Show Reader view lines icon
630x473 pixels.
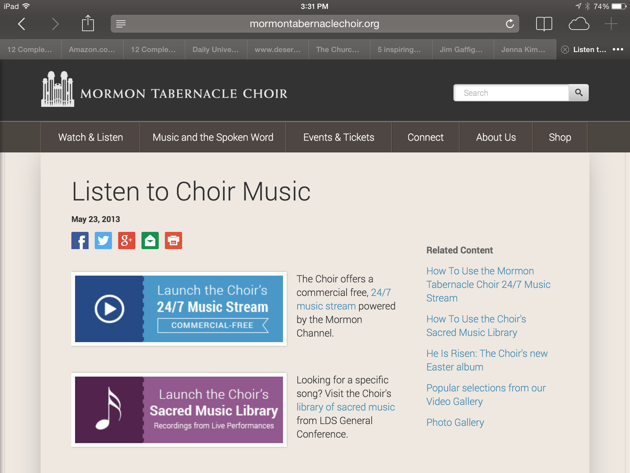point(121,24)
